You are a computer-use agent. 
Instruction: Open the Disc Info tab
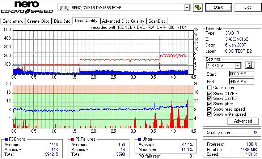pyautogui.click(x=62, y=21)
